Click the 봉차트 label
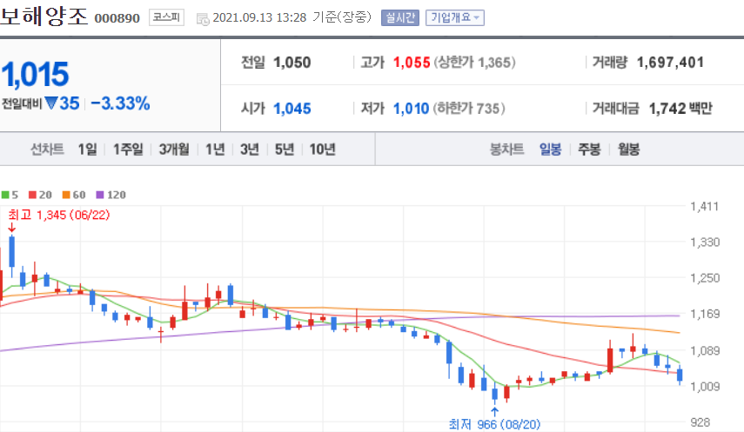The width and height of the screenshot is (744, 432). [506, 150]
